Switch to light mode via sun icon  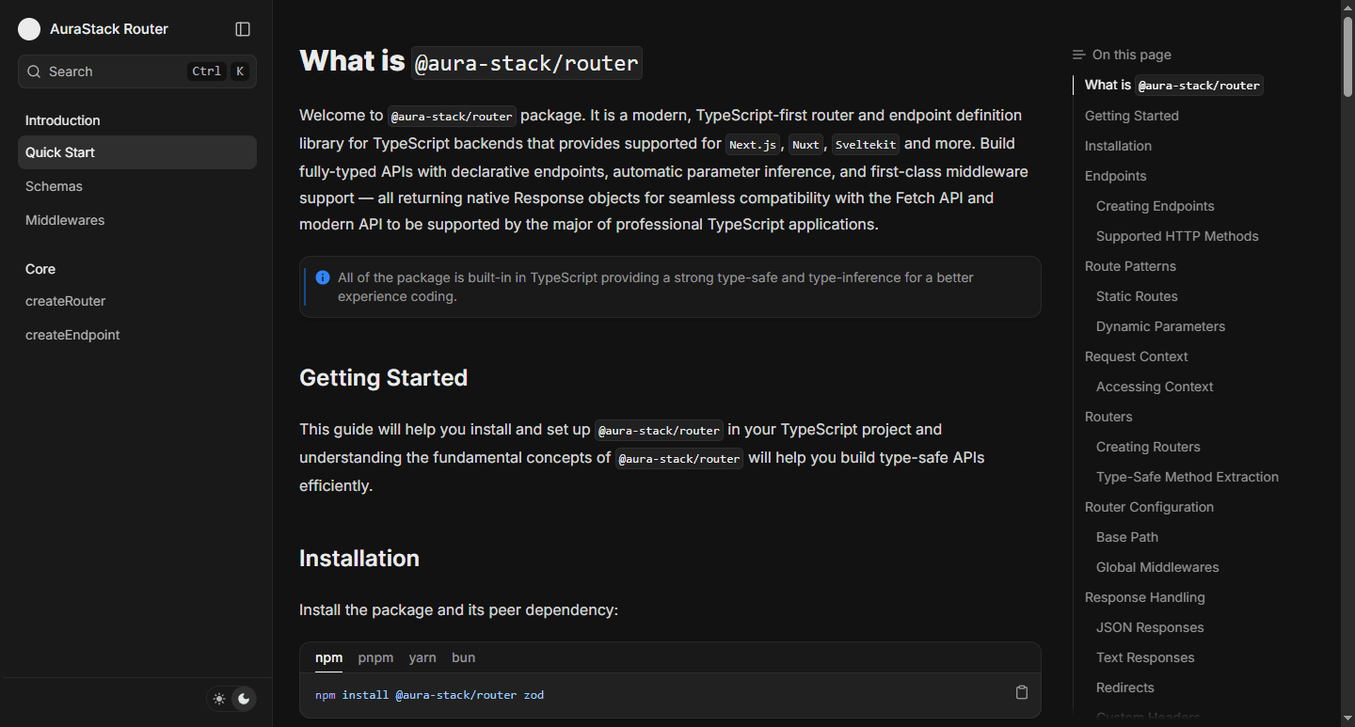pos(218,699)
